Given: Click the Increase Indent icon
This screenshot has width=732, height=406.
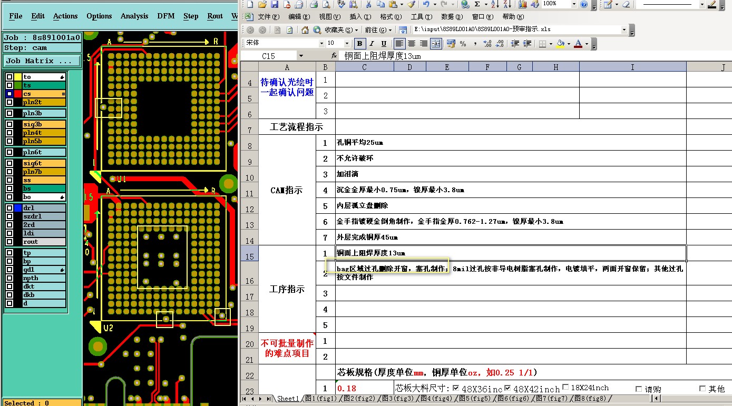Looking at the screenshot, I should (528, 44).
